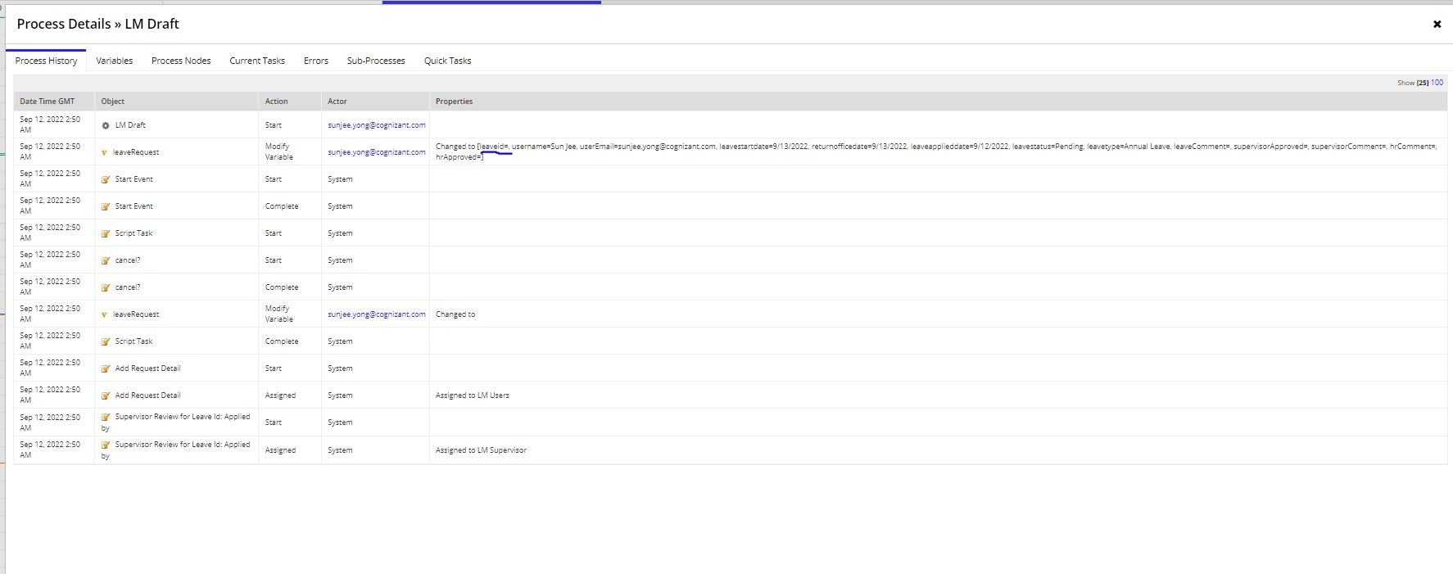This screenshot has width=1453, height=574.
Task: Select the Process History tab
Action: 46,61
